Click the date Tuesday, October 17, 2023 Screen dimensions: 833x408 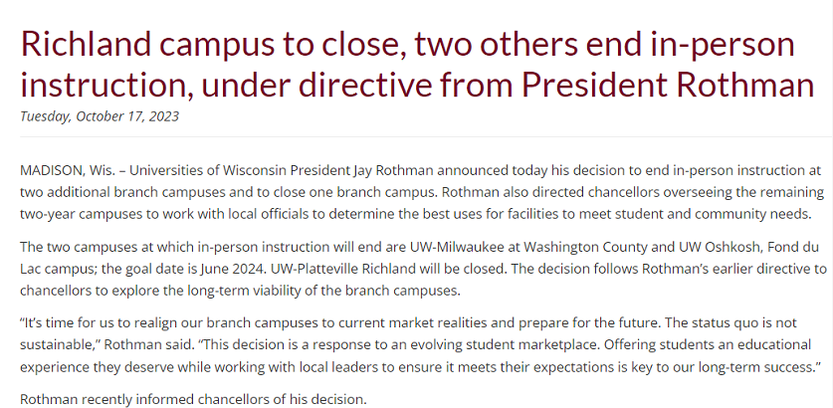[x=100, y=116]
